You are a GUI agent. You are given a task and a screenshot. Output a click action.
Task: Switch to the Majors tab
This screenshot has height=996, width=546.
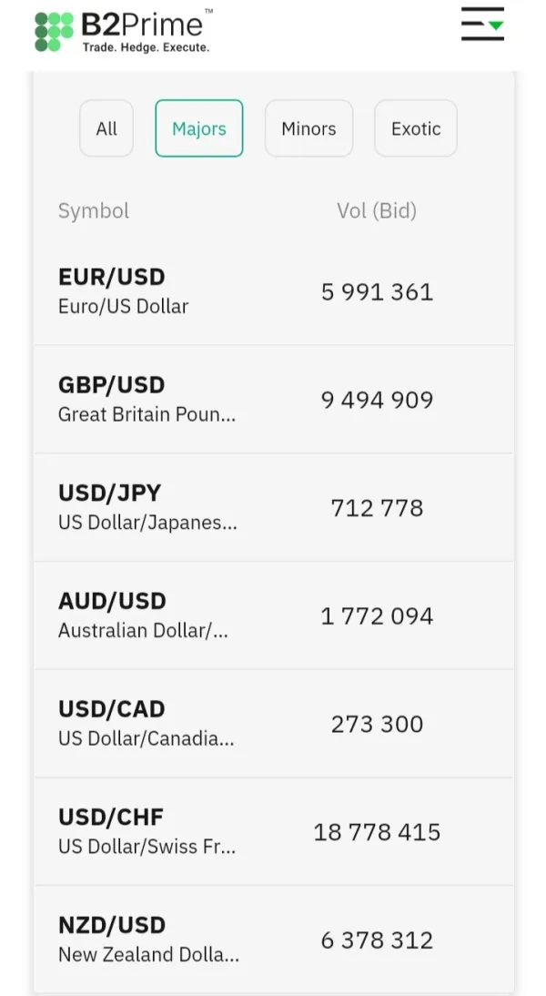[199, 128]
